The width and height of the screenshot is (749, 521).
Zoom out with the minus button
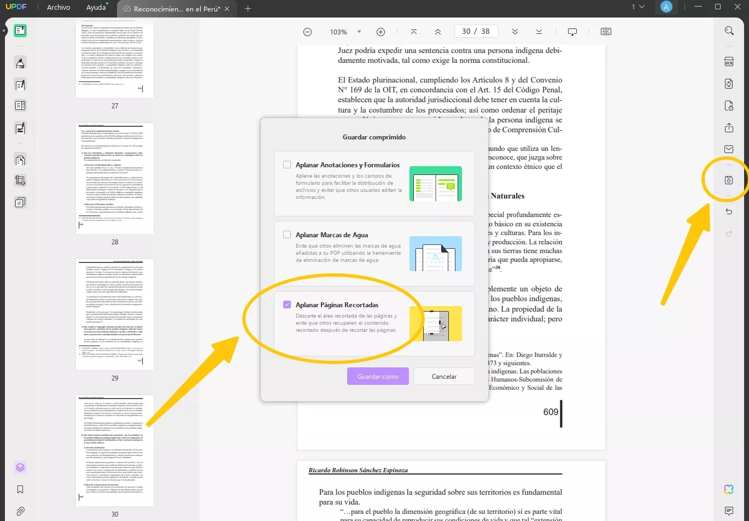point(308,32)
